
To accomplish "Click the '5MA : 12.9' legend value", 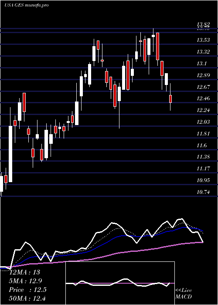I will pyautogui.click(x=25, y=281).
